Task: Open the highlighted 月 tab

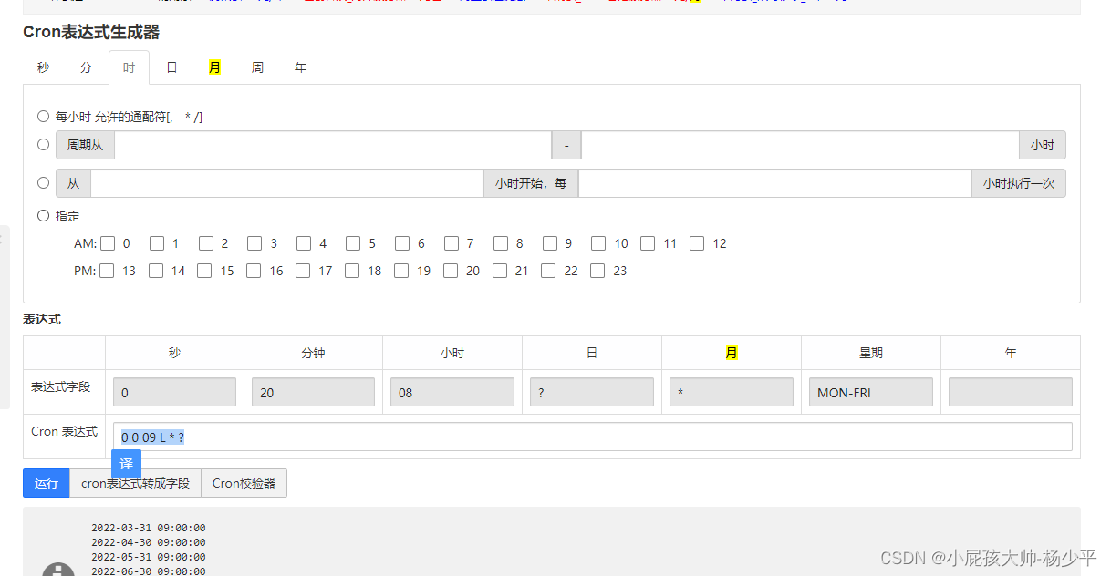Action: (x=214, y=67)
